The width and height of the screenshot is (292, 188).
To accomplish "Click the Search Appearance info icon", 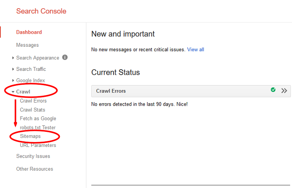I will pos(65,57).
